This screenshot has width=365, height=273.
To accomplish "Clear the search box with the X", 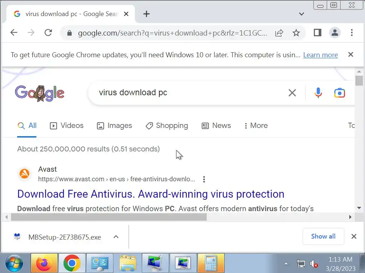I will pyautogui.click(x=292, y=93).
